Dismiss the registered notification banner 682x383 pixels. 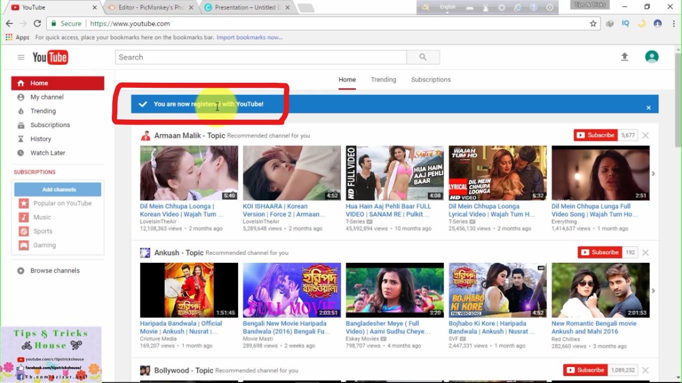(649, 108)
